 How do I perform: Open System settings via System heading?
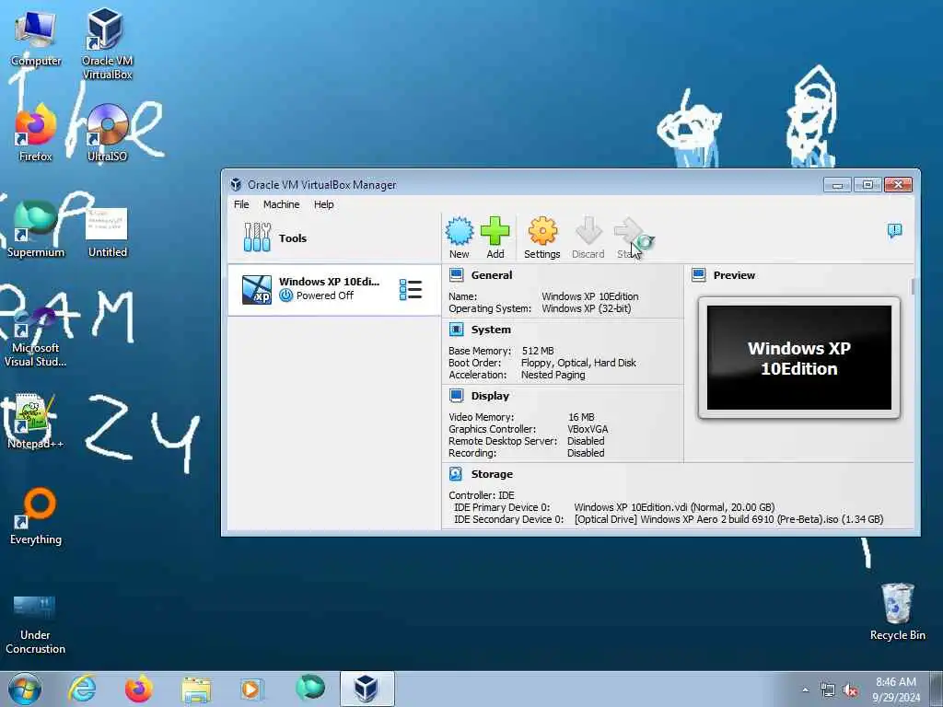click(x=491, y=330)
